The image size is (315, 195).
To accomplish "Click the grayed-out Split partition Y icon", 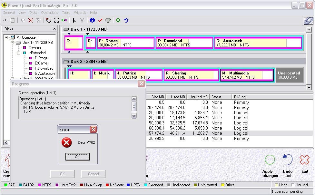I will coord(82,20).
